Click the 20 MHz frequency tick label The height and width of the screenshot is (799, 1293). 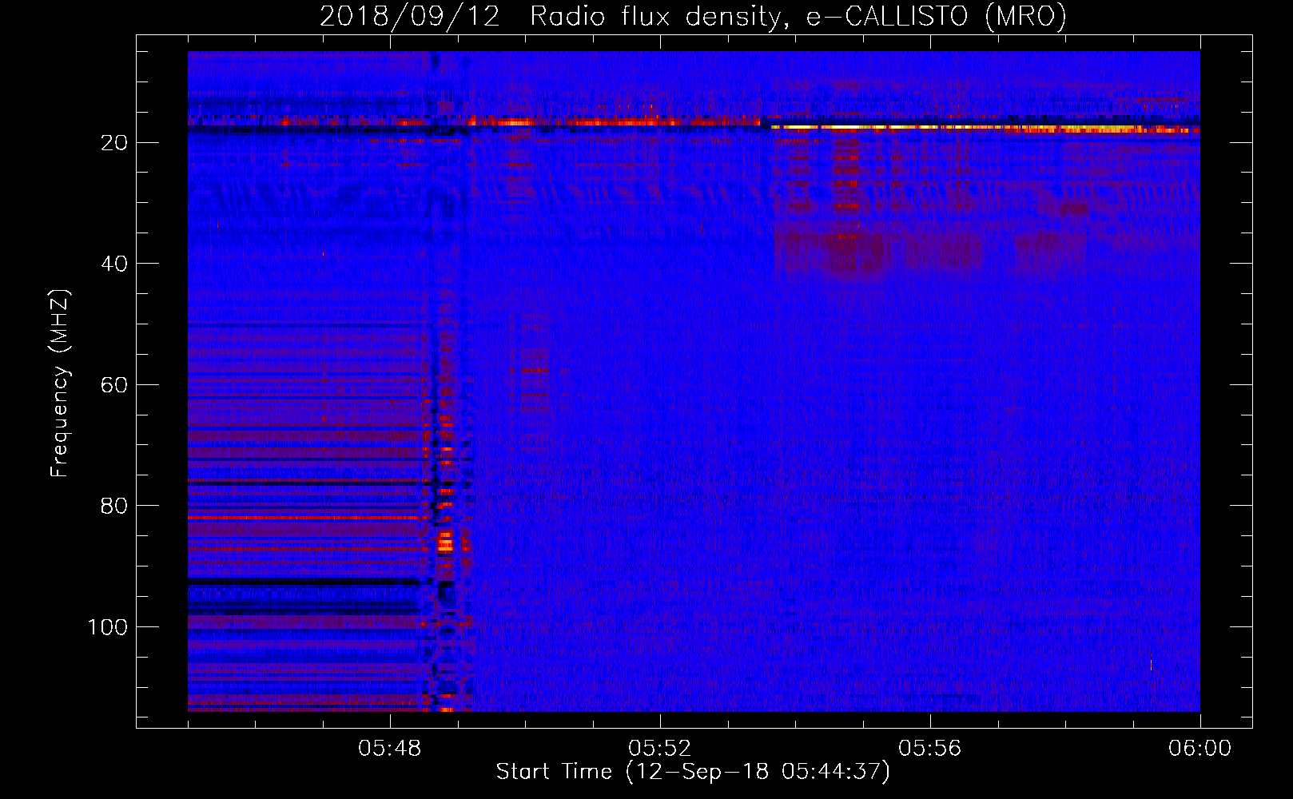coord(114,142)
